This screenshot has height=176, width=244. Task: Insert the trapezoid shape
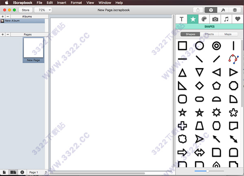199,126
